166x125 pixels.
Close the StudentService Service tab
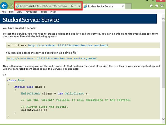(x=123, y=6)
